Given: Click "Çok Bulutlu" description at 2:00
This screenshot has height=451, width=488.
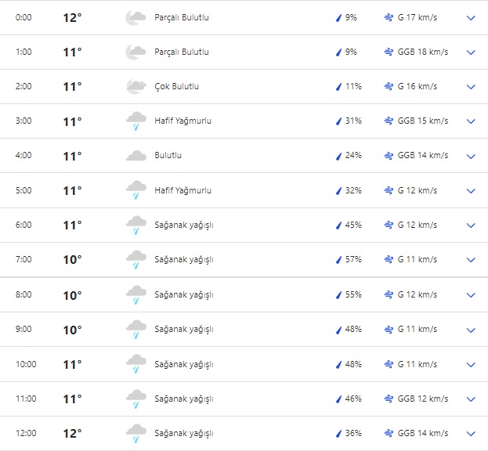Looking at the screenshot, I should click(x=176, y=86).
